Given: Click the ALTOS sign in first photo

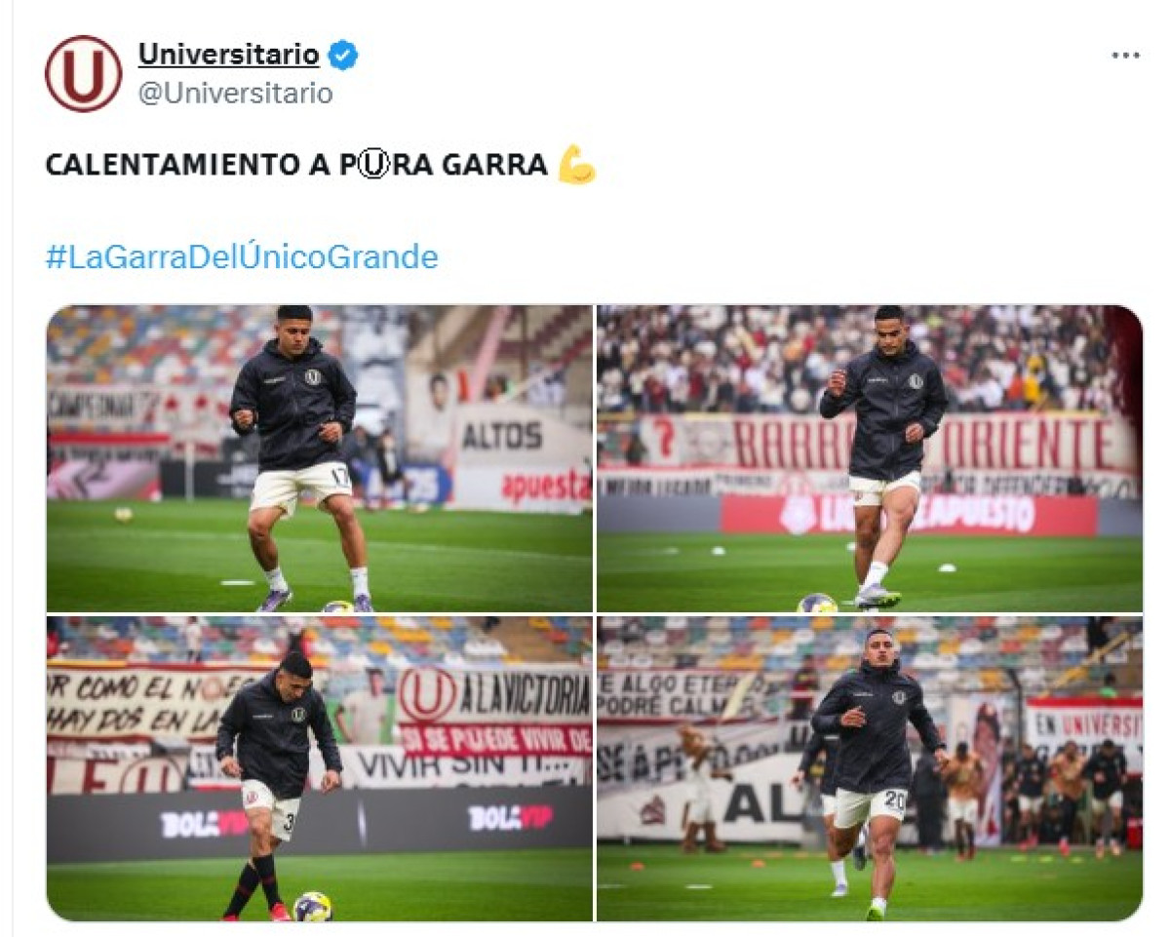Looking at the screenshot, I should pos(502,435).
